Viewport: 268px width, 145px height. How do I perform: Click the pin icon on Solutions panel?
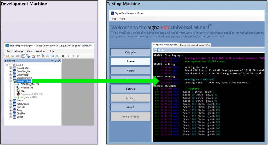click(56, 61)
